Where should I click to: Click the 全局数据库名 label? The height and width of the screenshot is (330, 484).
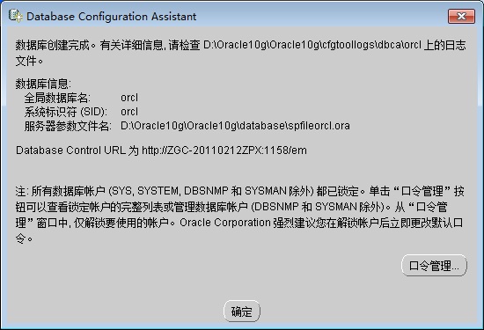pyautogui.click(x=57, y=99)
